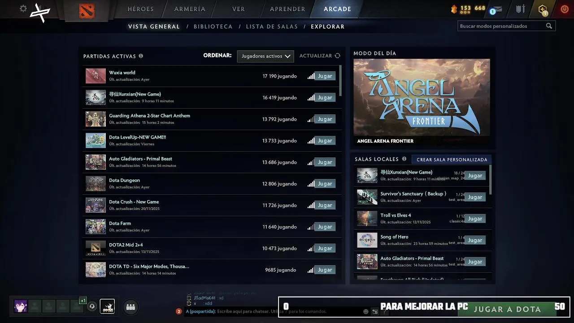This screenshot has width=574, height=323.
Task: Click Jugar for Survivor's Sanctuary lobby
Action: click(475, 197)
